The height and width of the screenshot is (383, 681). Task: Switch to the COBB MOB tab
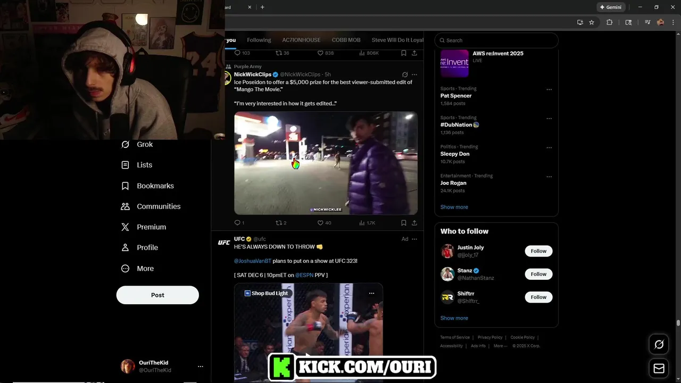coord(346,40)
